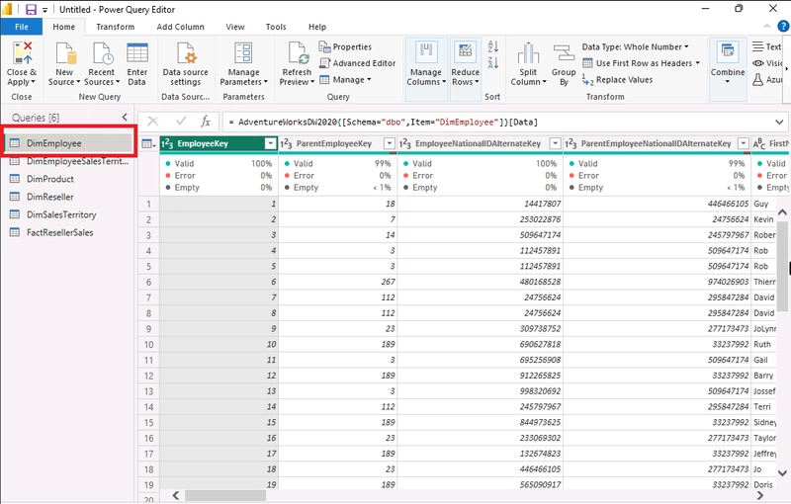Collapse the Queries pane
791x504 pixels.
tap(125, 118)
